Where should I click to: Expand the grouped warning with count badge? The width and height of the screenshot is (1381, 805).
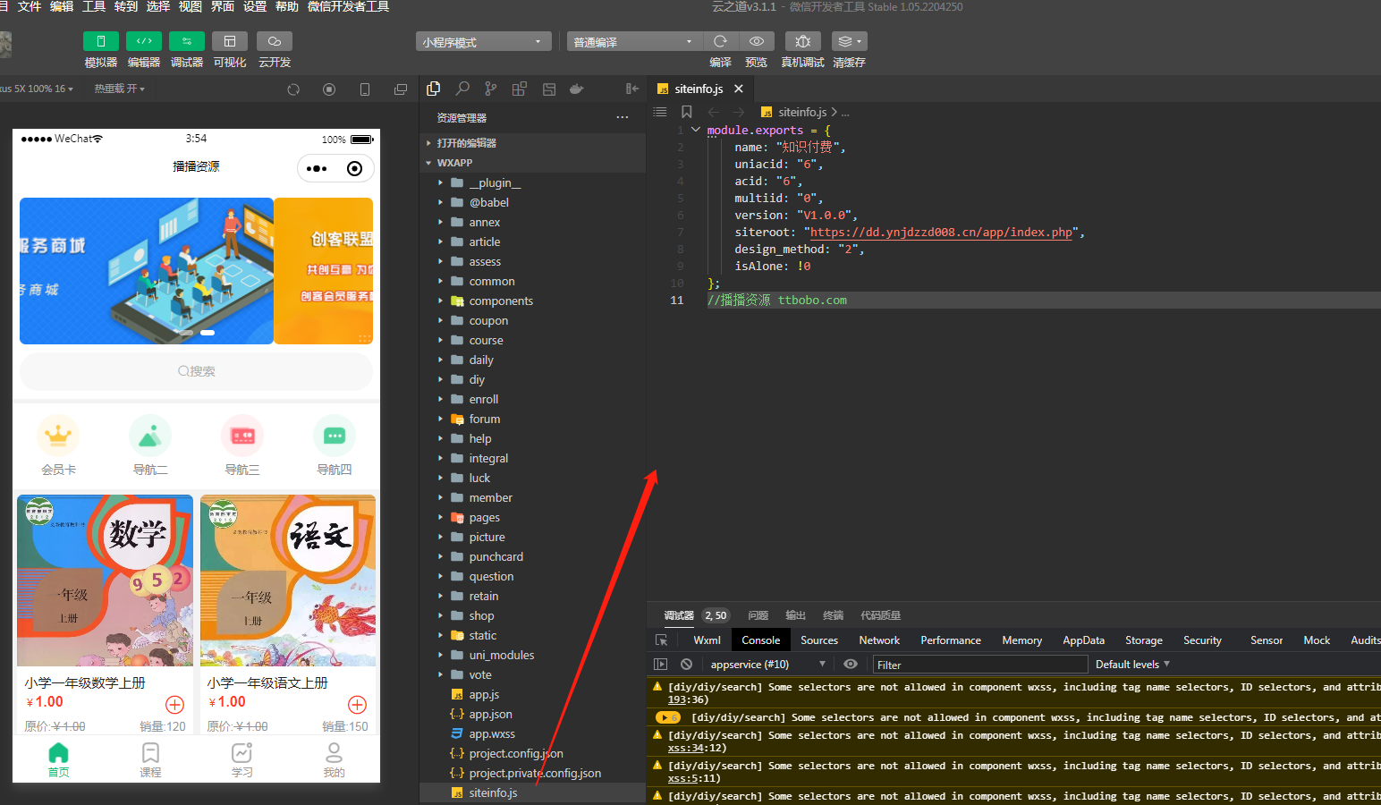click(668, 717)
